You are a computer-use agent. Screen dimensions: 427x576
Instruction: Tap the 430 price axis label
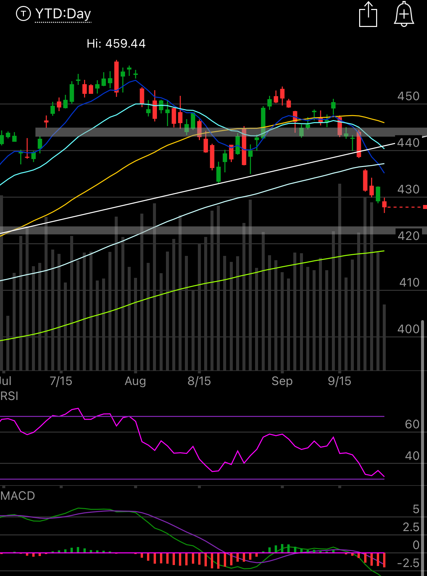click(x=408, y=189)
